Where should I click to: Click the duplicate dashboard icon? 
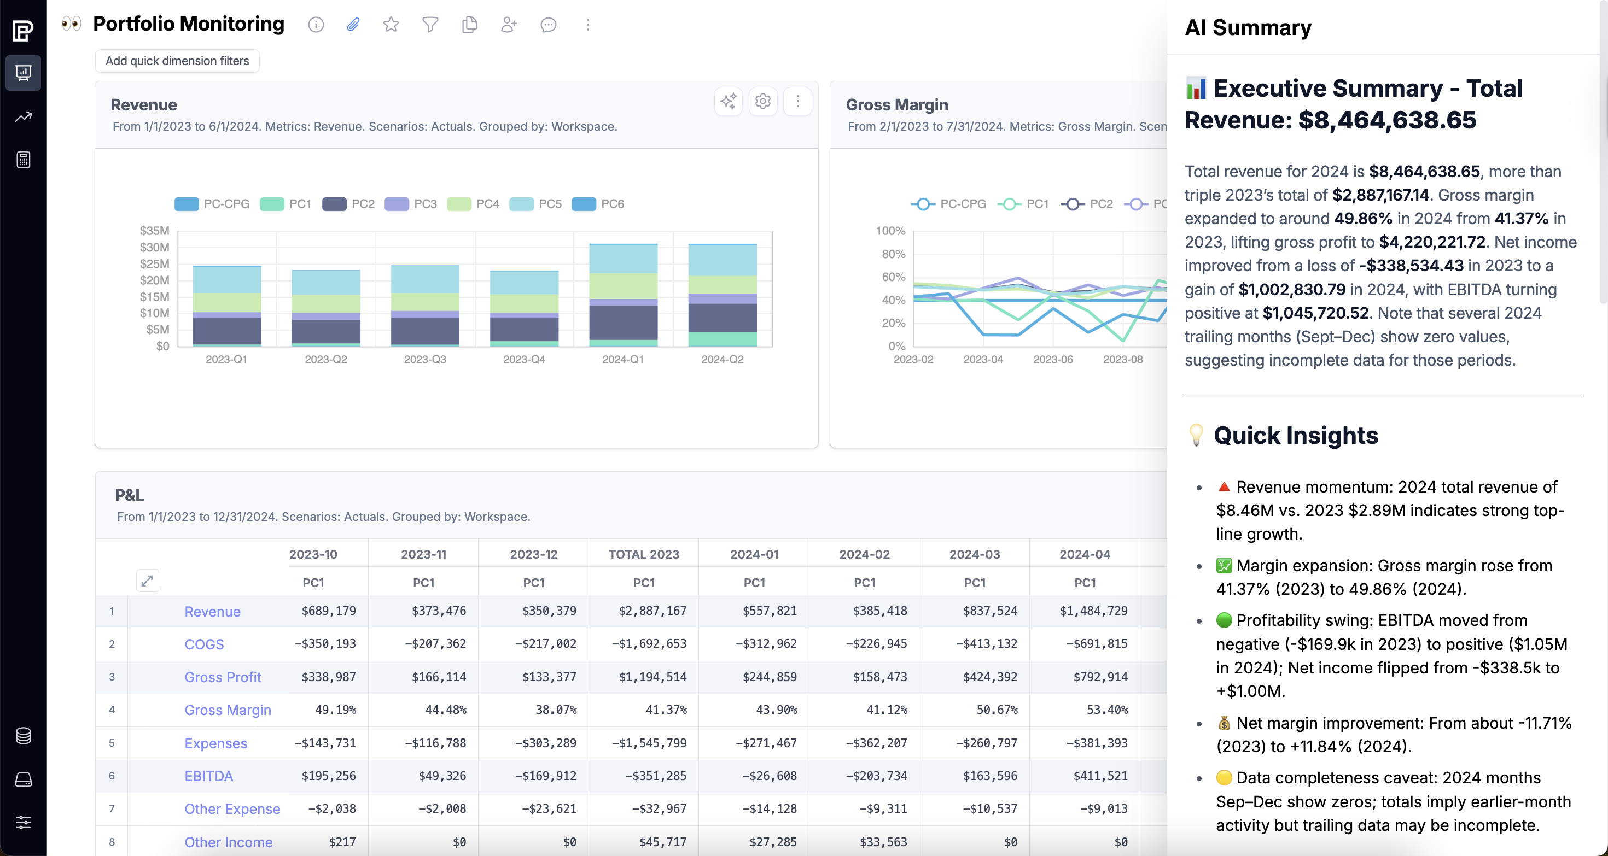click(469, 25)
